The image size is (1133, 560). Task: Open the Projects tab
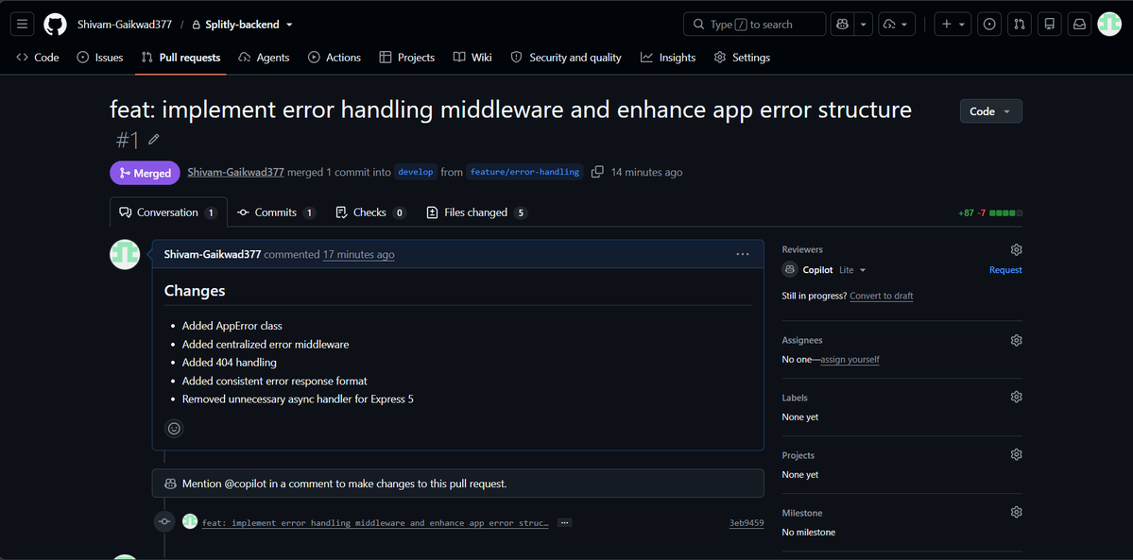pos(407,57)
